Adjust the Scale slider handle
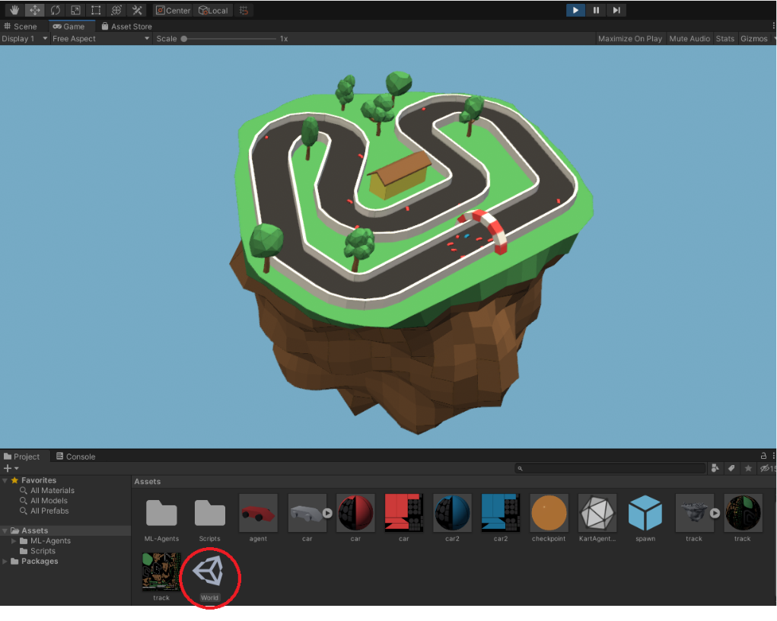 click(184, 39)
